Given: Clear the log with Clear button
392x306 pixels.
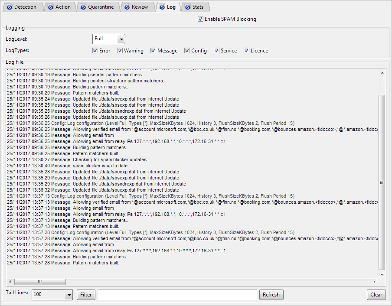Looking at the screenshot, I should tap(376, 295).
